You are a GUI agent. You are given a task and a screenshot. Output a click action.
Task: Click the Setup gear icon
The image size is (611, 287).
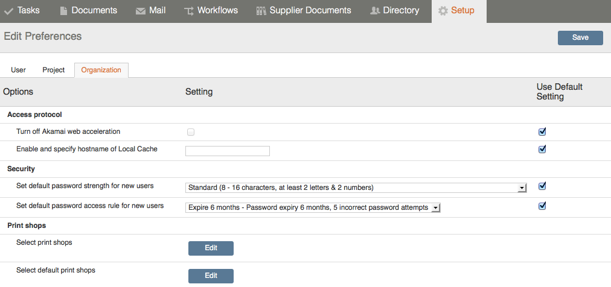[443, 11]
